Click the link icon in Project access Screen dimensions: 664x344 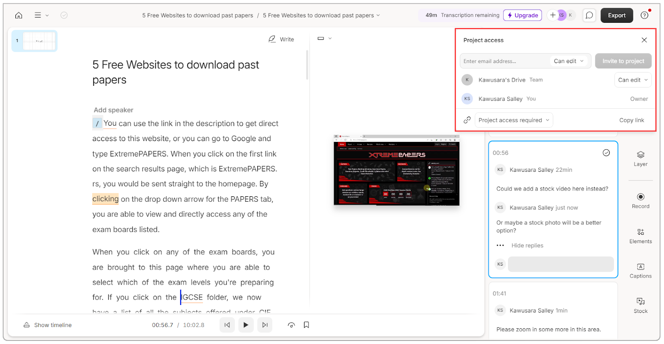tap(467, 120)
